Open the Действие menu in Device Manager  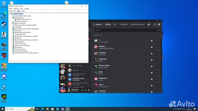point(16,8)
